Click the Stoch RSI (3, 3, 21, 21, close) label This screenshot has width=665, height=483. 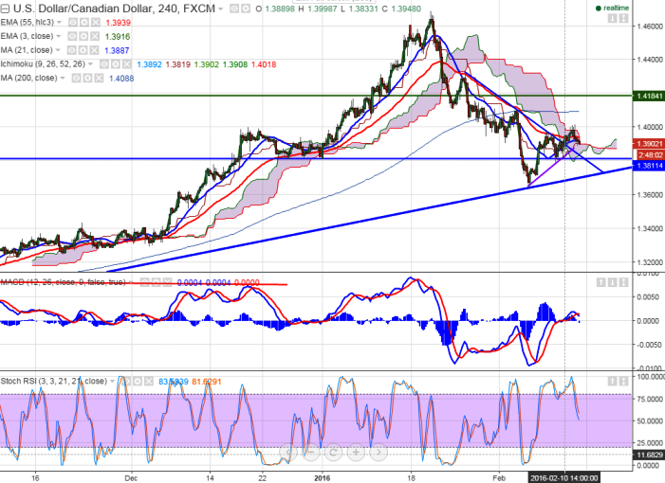pos(53,381)
